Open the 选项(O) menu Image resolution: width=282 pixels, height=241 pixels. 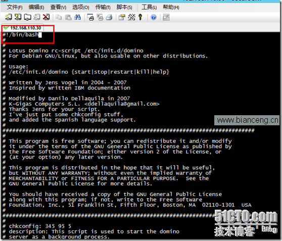[80, 7]
